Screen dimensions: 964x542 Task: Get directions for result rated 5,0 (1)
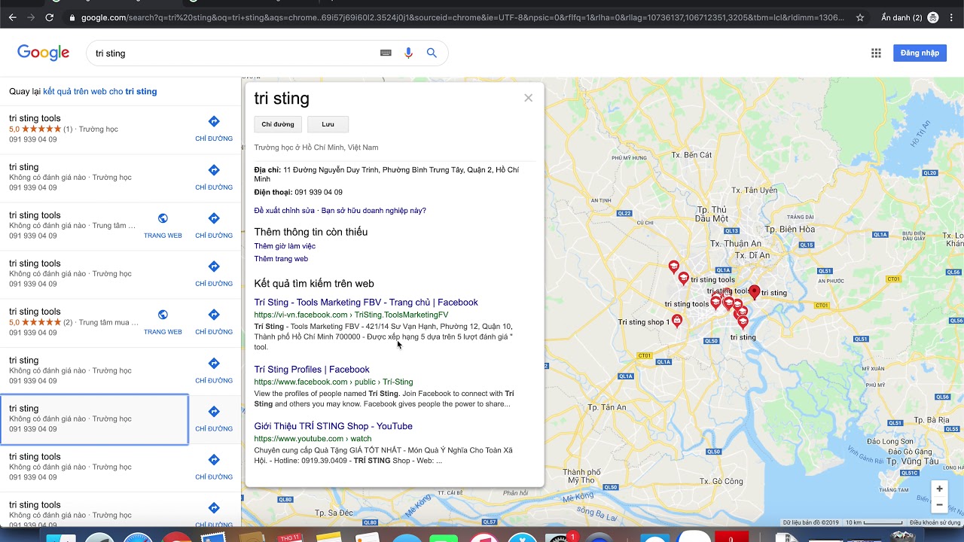click(x=214, y=129)
